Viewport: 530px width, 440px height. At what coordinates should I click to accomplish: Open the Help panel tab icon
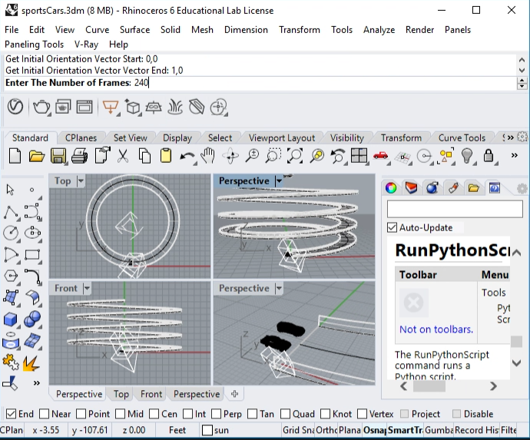point(495,188)
